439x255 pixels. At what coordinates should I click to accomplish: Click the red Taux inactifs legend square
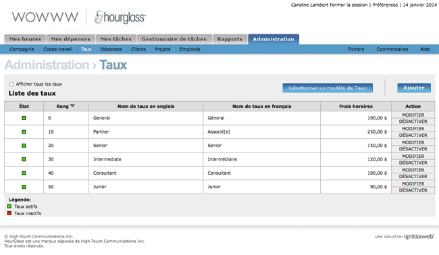[x=9, y=213]
